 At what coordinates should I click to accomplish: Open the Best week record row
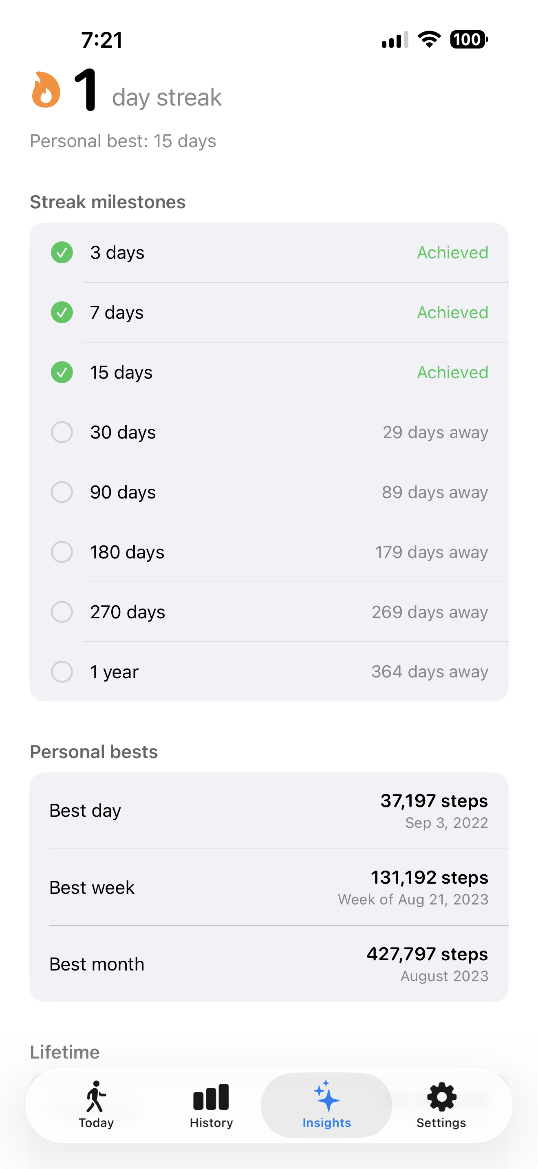(x=269, y=888)
